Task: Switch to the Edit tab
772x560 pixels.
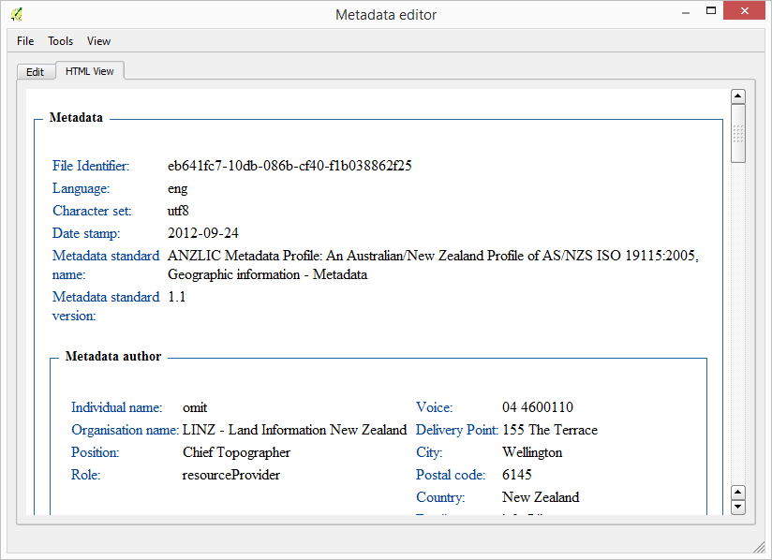Action: [36, 71]
